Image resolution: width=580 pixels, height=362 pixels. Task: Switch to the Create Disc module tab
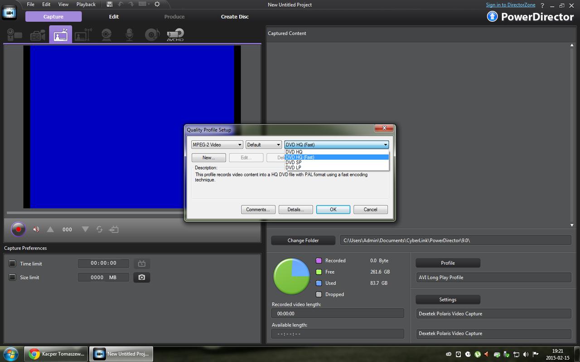pyautogui.click(x=235, y=17)
